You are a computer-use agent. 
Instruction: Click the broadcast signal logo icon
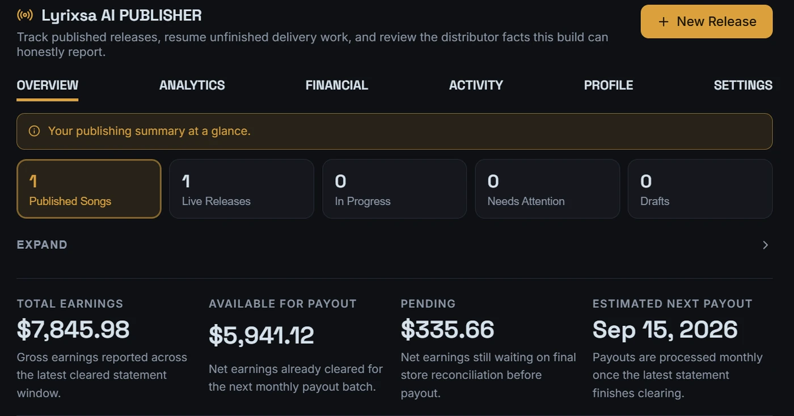coord(25,15)
